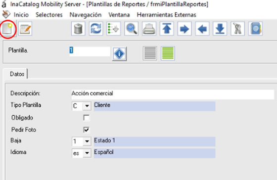Expand the Tipo Plantilla dropdown
The width and height of the screenshot is (277, 180).
tap(87, 106)
